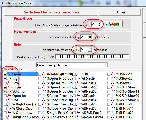Click the Prediction Horizon header button
This screenshot has height=120, width=146.
coord(51,12)
